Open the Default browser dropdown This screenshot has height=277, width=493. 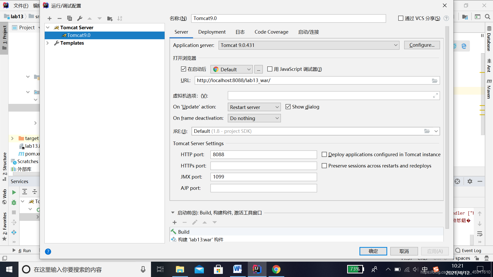[x=232, y=69]
